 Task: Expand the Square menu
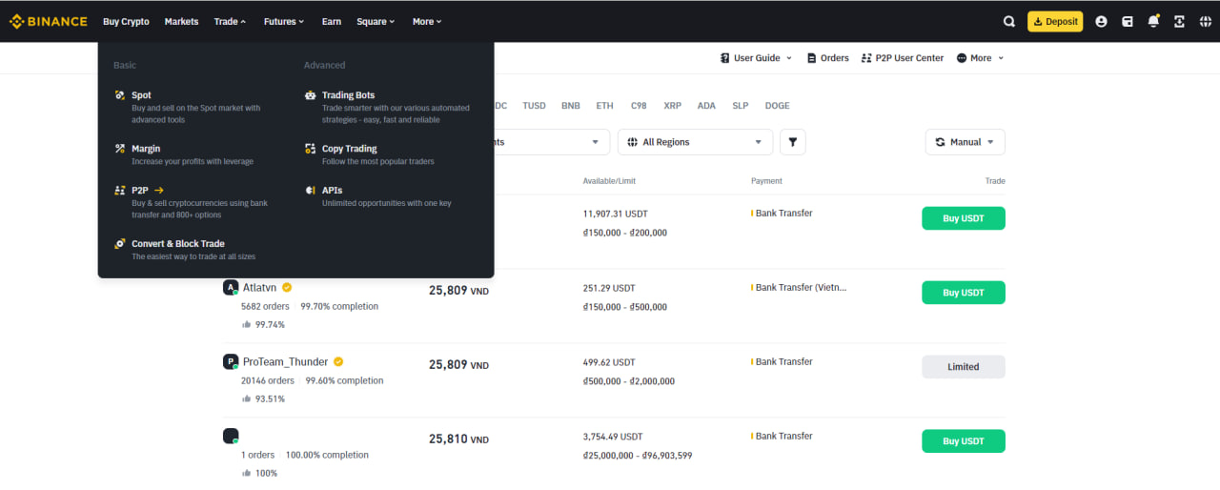pos(376,21)
